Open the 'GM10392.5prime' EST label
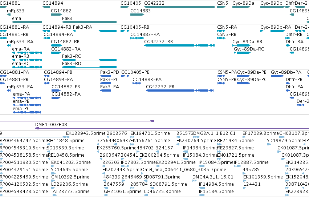This screenshot has height=197, width=309. [70, 177]
